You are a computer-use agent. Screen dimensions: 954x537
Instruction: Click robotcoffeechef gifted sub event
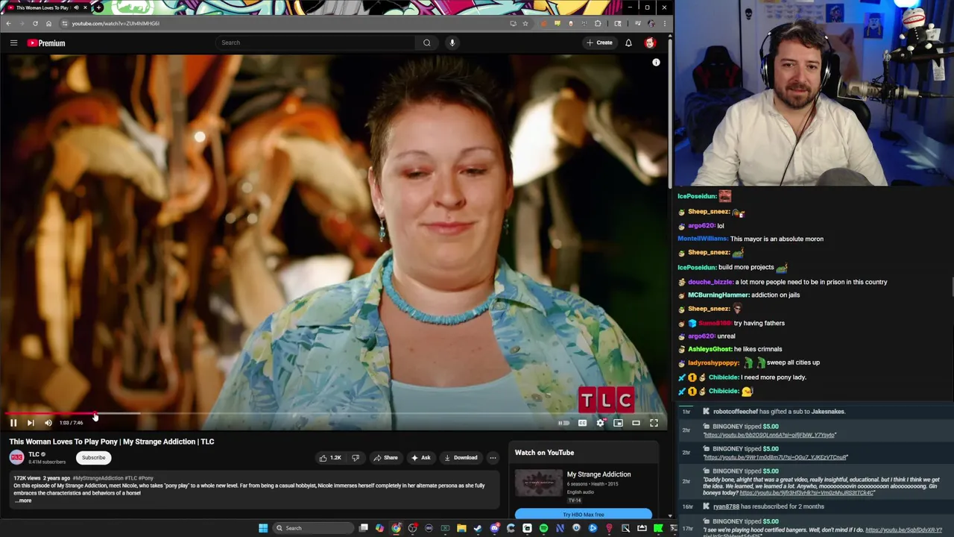779,412
